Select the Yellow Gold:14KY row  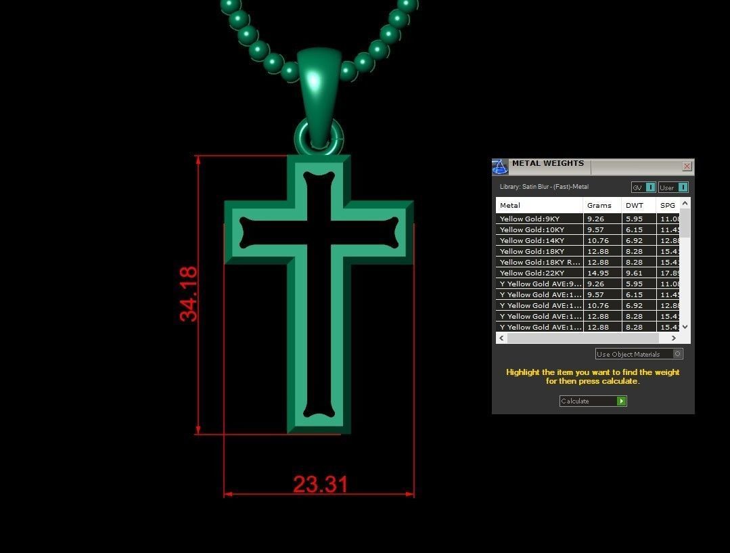(587, 240)
